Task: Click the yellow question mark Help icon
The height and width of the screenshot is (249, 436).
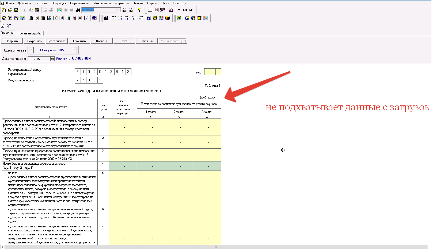Action: pos(139,10)
